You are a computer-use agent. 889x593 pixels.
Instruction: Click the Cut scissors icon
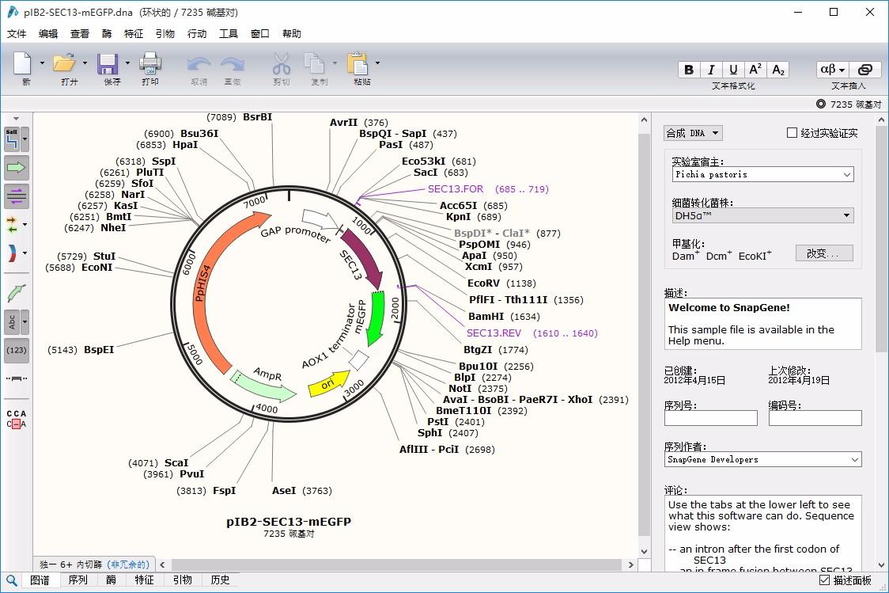point(282,63)
